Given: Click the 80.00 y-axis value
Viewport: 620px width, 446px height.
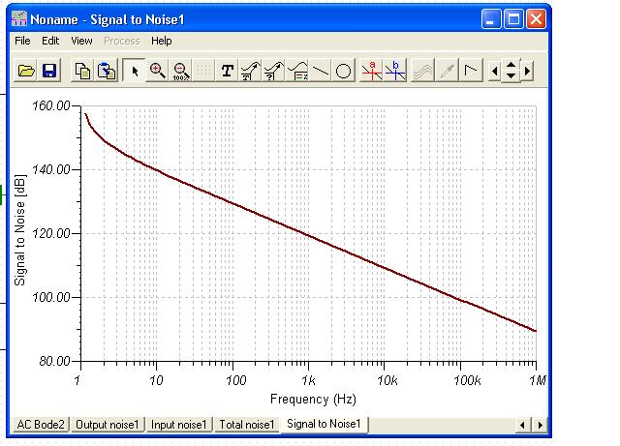Looking at the screenshot, I should pyautogui.click(x=54, y=361).
